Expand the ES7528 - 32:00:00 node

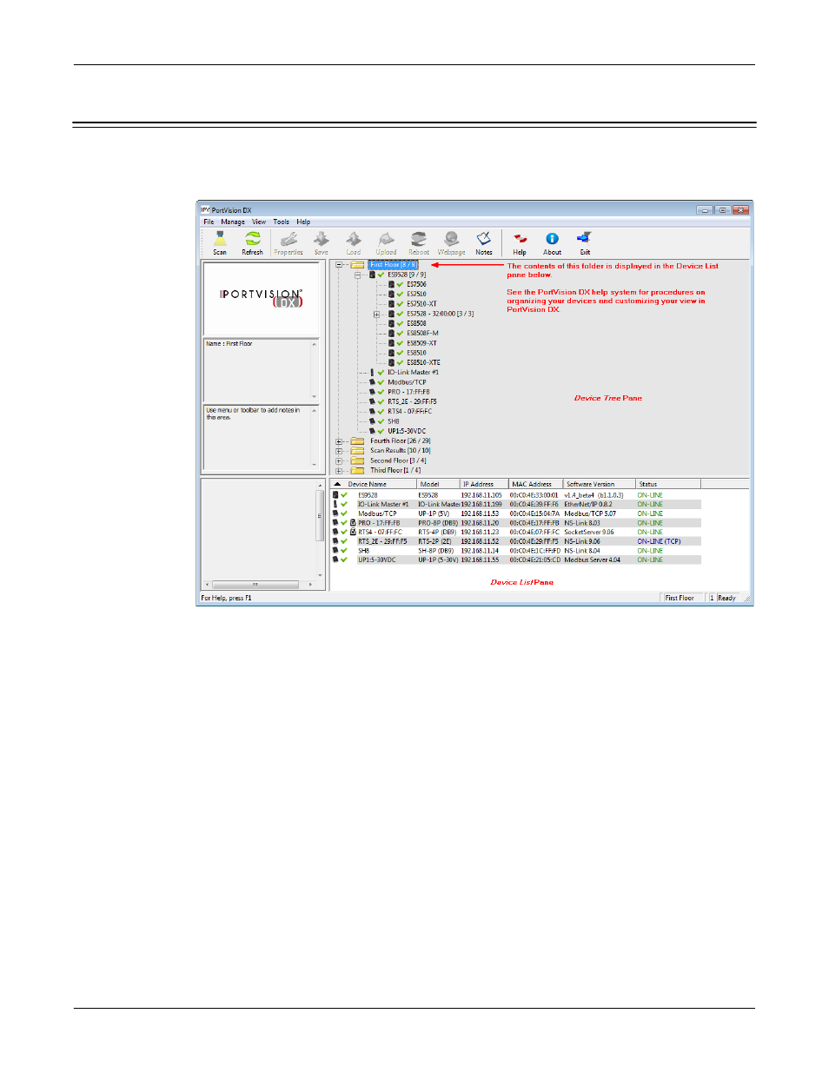(x=376, y=314)
